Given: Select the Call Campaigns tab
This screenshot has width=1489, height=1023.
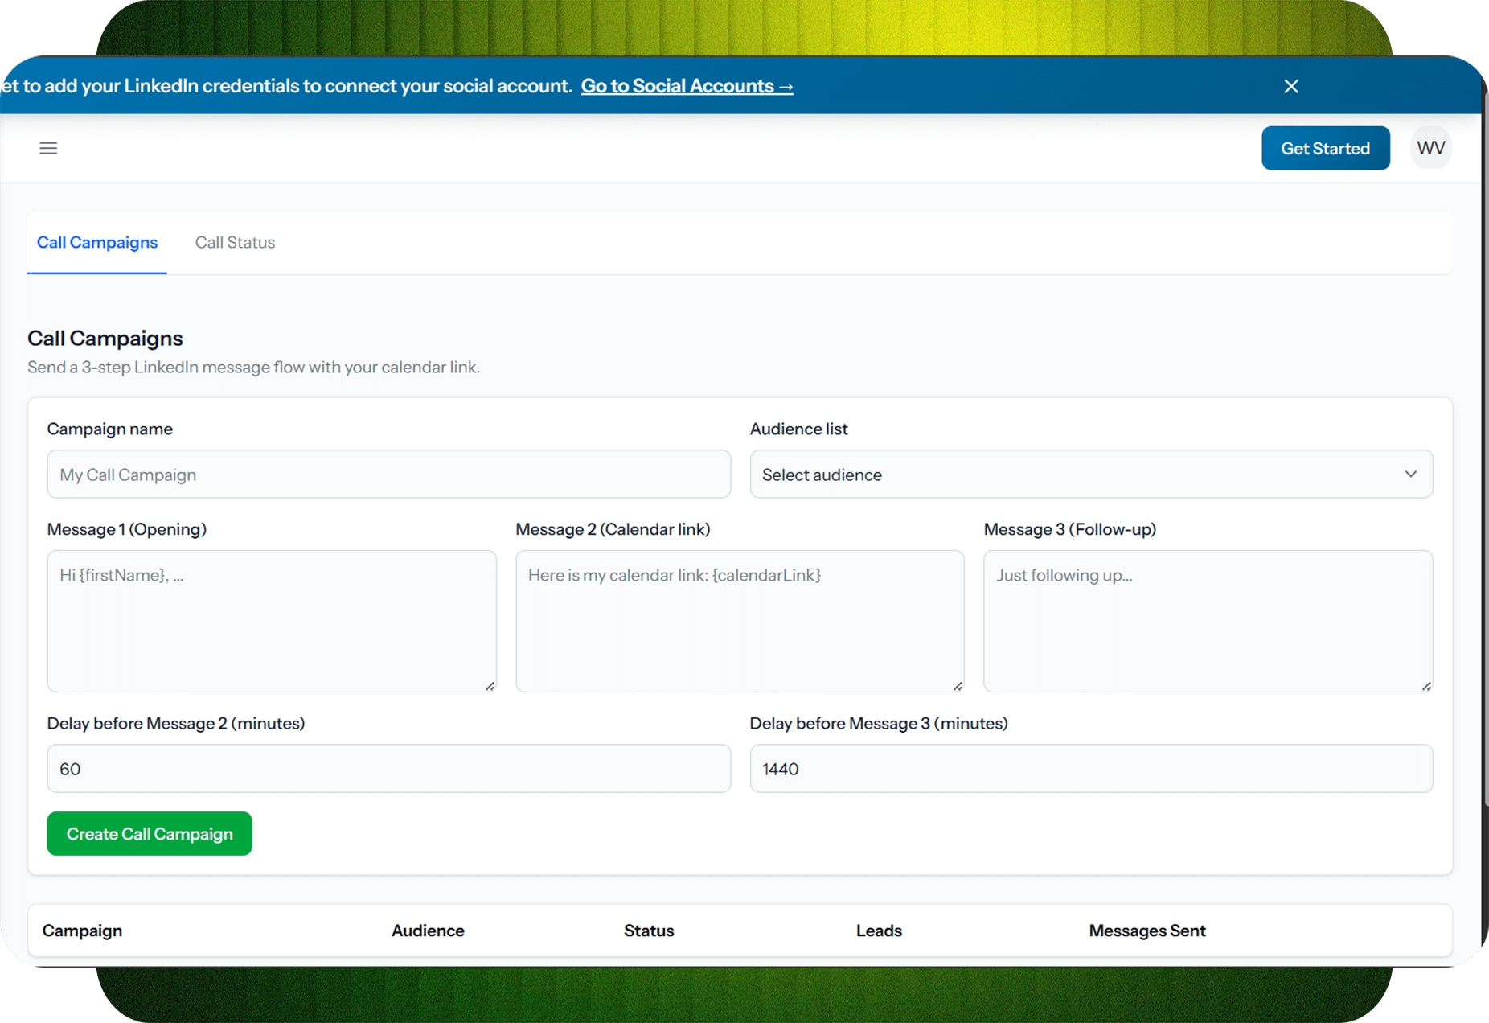Looking at the screenshot, I should tap(97, 242).
